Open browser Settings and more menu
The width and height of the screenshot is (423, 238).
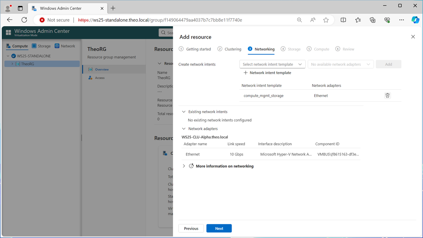(401, 20)
